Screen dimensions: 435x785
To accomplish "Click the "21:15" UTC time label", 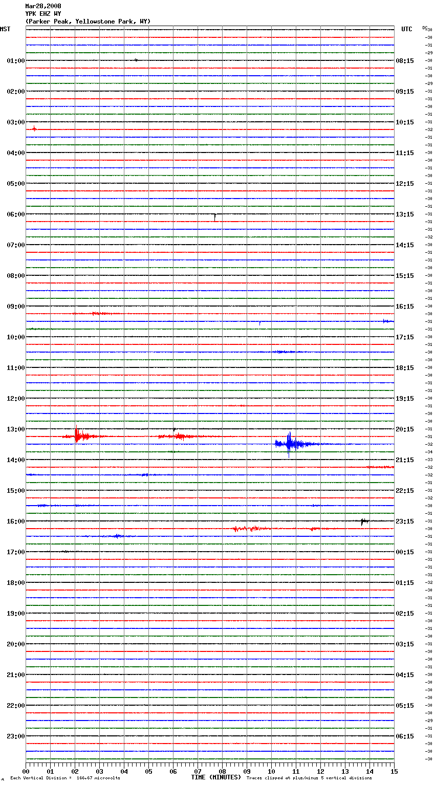I will pos(405,460).
